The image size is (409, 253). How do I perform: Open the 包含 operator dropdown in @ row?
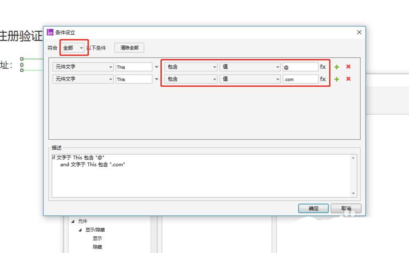tap(191, 67)
